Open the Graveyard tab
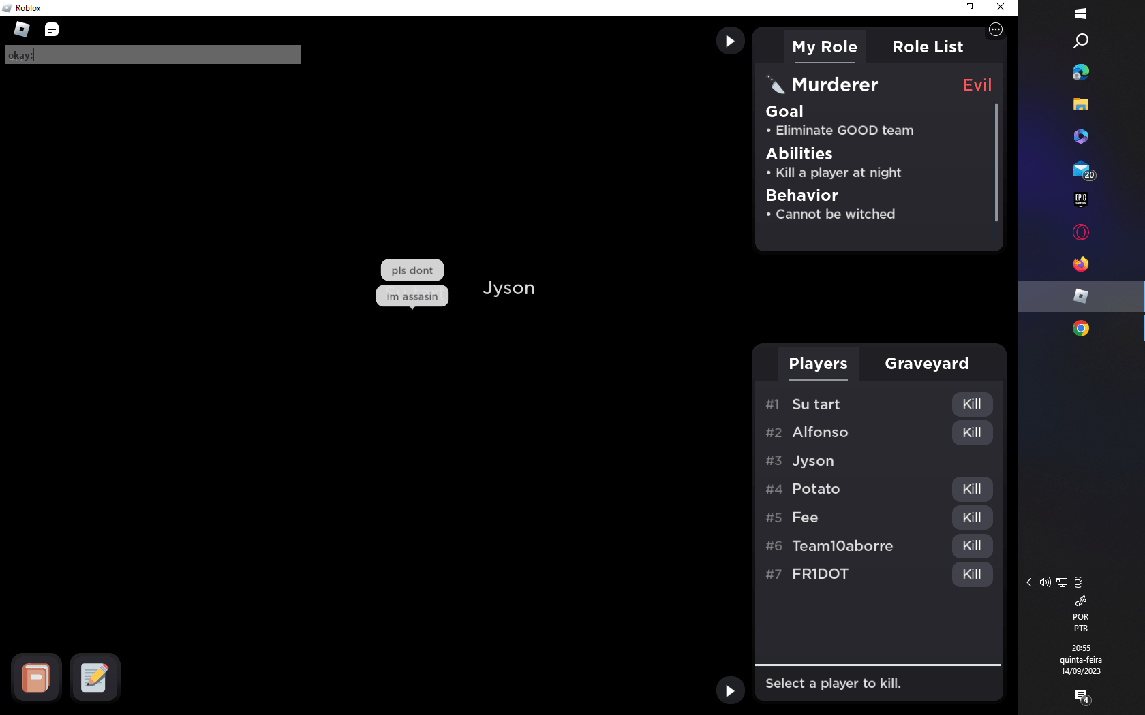 click(x=926, y=364)
